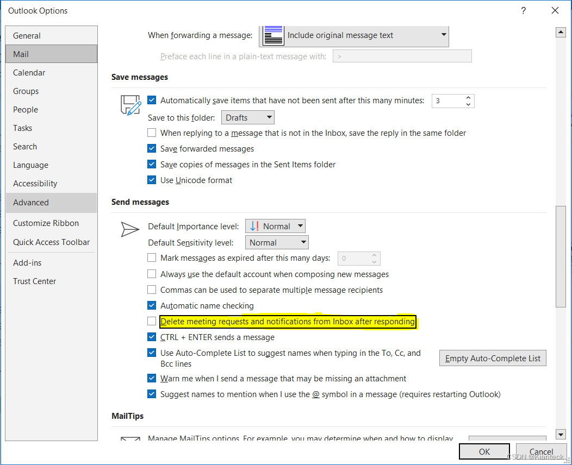Image resolution: width=572 pixels, height=465 pixels.
Task: Open the Tasks options category
Action: click(52, 128)
